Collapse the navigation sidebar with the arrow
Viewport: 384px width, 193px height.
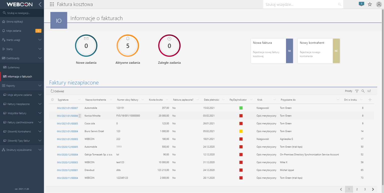pyautogui.click(x=40, y=4)
